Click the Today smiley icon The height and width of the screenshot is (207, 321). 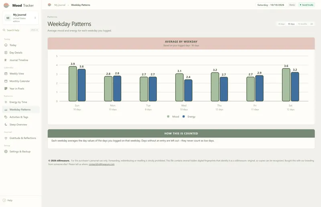coord(6,45)
